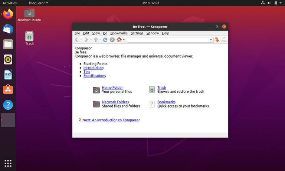Open the View menu

(x=96, y=33)
